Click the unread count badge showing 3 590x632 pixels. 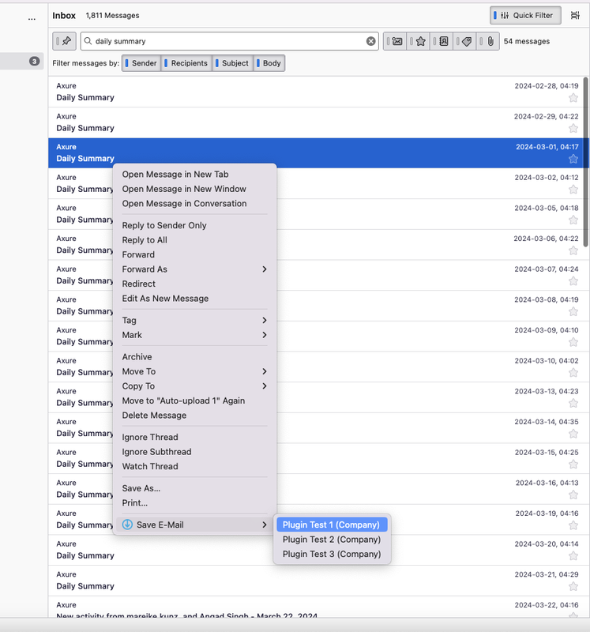34,62
